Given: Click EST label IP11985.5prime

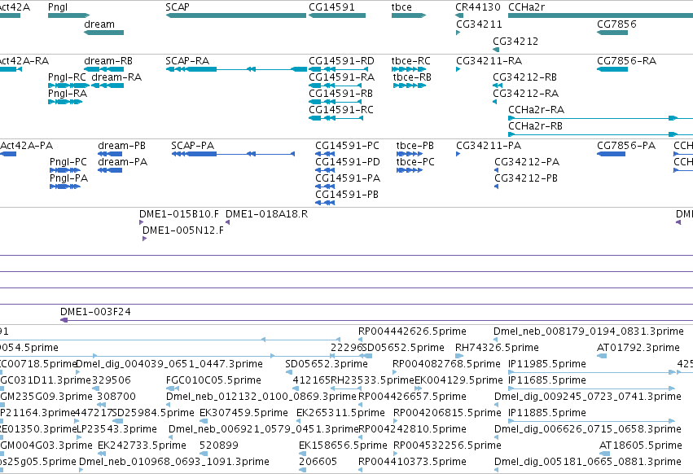Looking at the screenshot, I should pyautogui.click(x=547, y=364).
